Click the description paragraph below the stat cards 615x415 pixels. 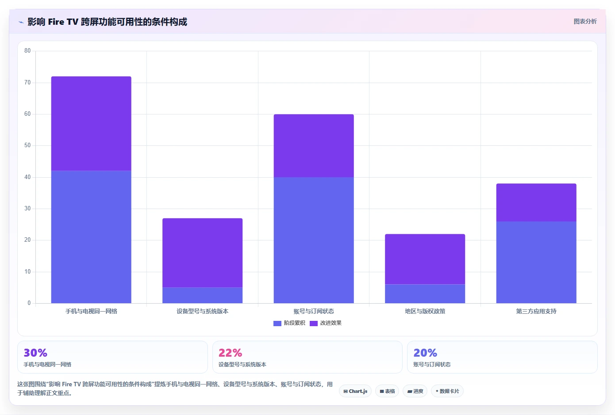(175, 388)
